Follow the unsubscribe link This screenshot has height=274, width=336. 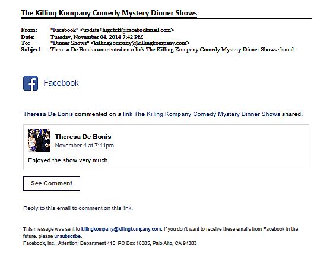click(x=68, y=236)
